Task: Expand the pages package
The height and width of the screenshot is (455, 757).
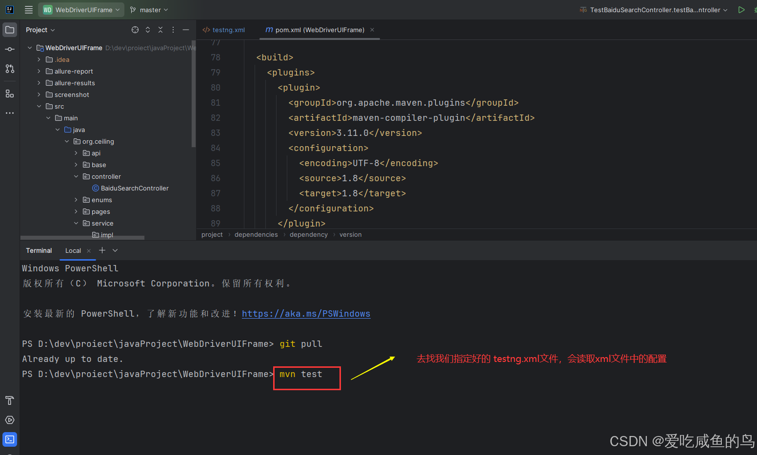Action: click(76, 211)
